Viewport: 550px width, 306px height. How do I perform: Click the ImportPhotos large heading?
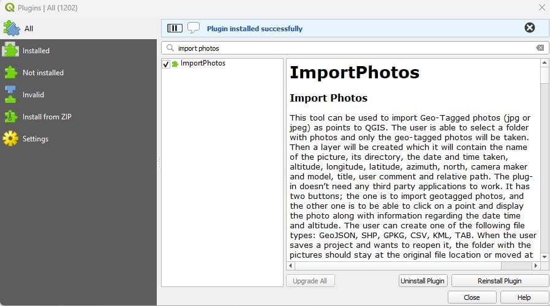click(x=355, y=73)
